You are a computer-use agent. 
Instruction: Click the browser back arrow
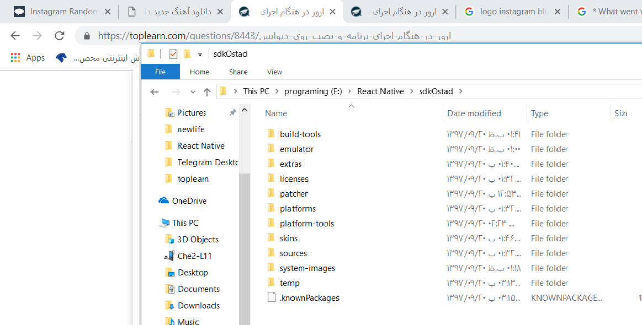[15, 36]
